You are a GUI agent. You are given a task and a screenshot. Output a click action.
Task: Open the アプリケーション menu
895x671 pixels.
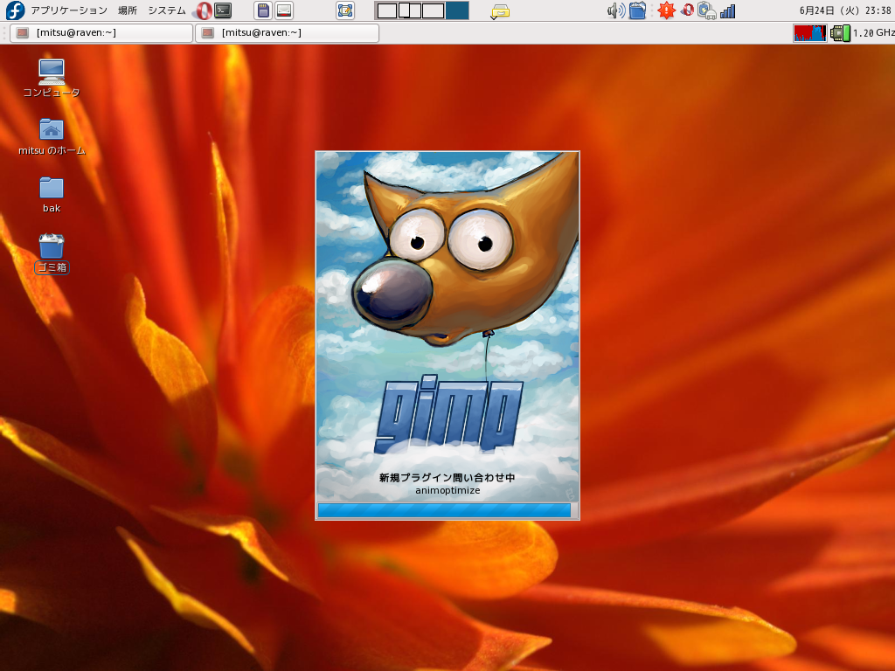coord(68,10)
